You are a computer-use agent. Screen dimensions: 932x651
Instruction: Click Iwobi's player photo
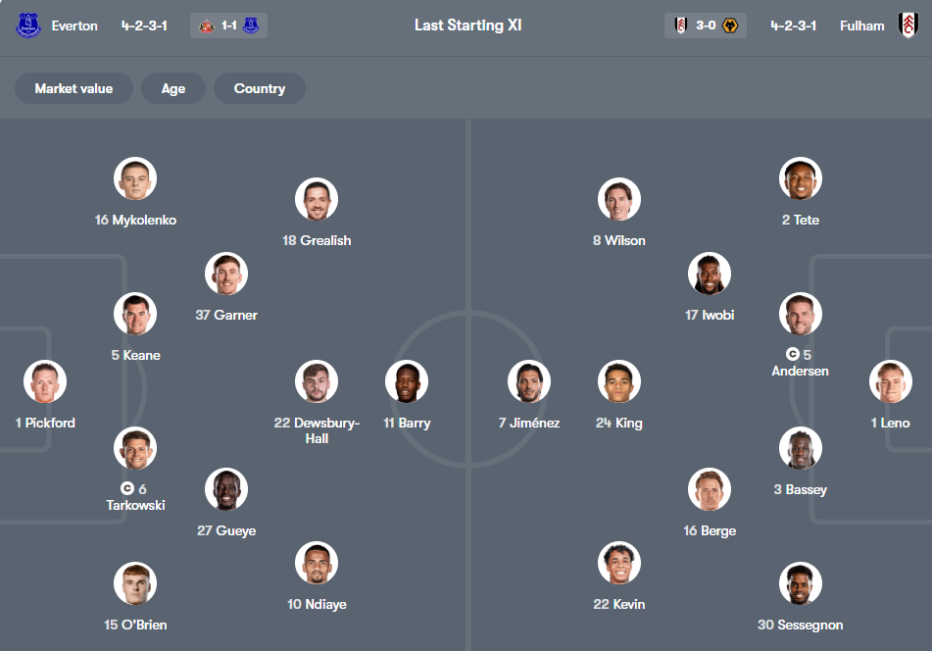[710, 274]
